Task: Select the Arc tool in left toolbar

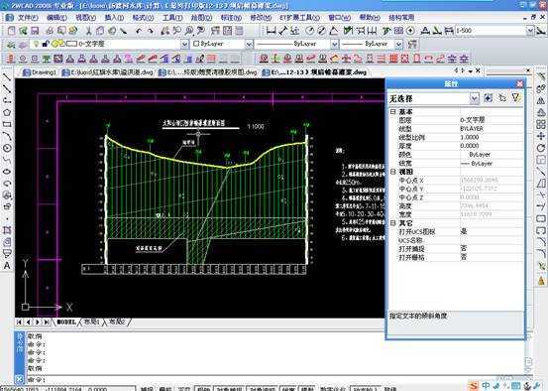Action: [7, 136]
